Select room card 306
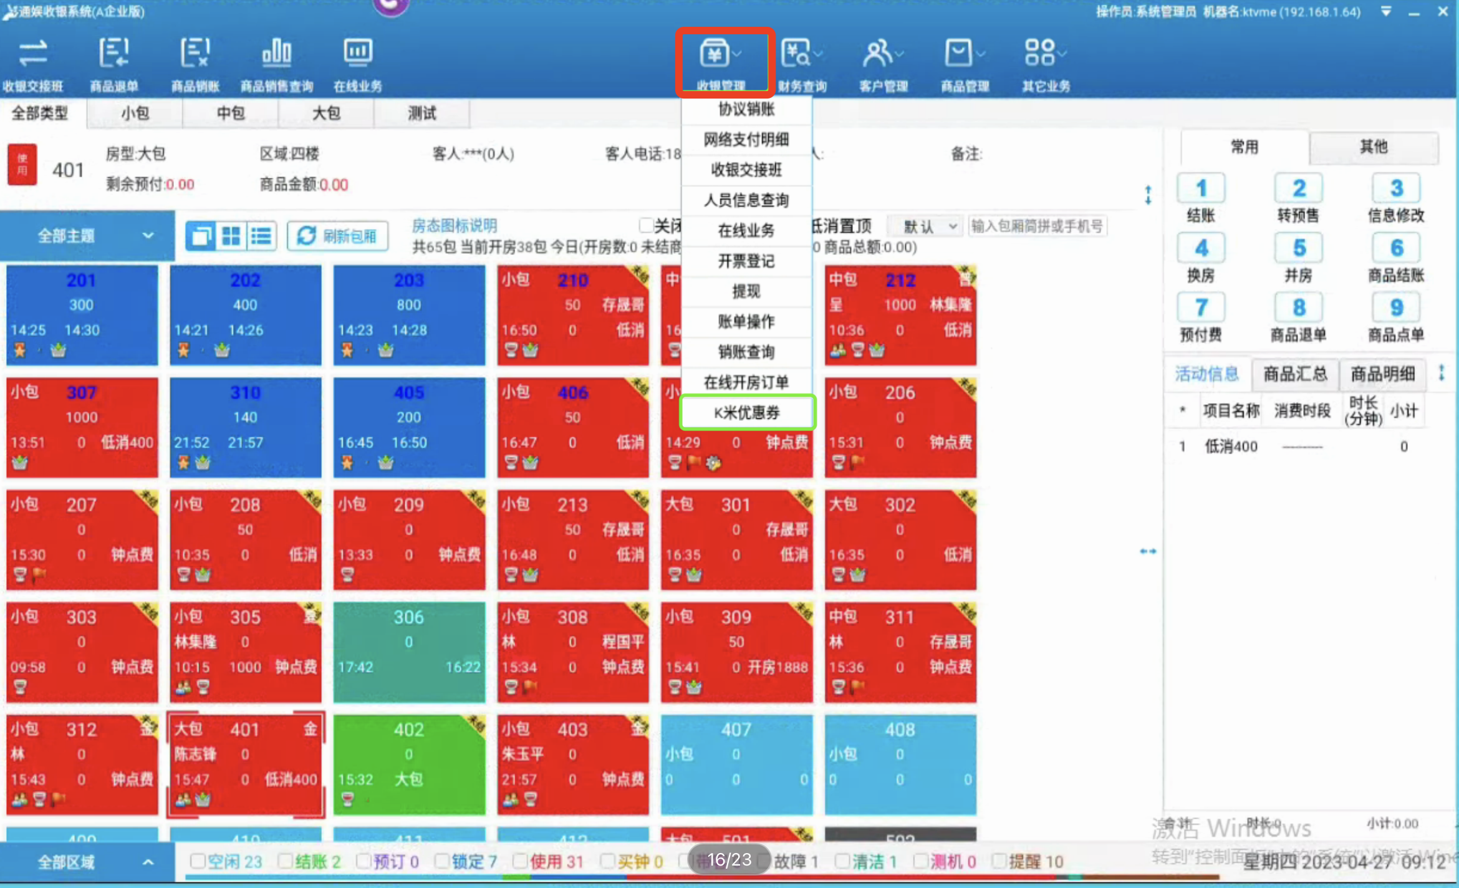This screenshot has height=888, width=1459. point(409,652)
